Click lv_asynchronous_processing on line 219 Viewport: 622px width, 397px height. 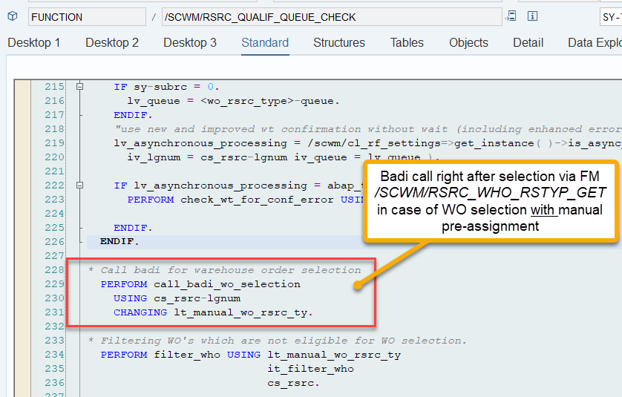click(x=200, y=143)
